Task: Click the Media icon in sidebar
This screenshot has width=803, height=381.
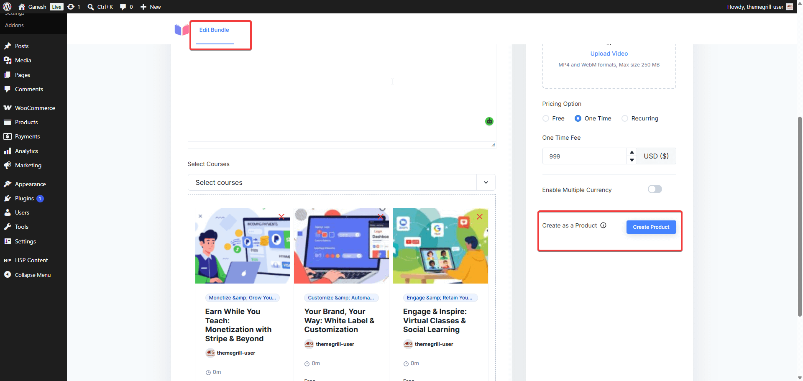Action: coord(8,60)
